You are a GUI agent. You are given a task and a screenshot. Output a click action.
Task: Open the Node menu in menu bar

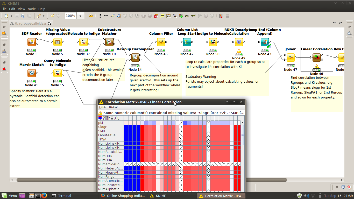tap(32, 9)
